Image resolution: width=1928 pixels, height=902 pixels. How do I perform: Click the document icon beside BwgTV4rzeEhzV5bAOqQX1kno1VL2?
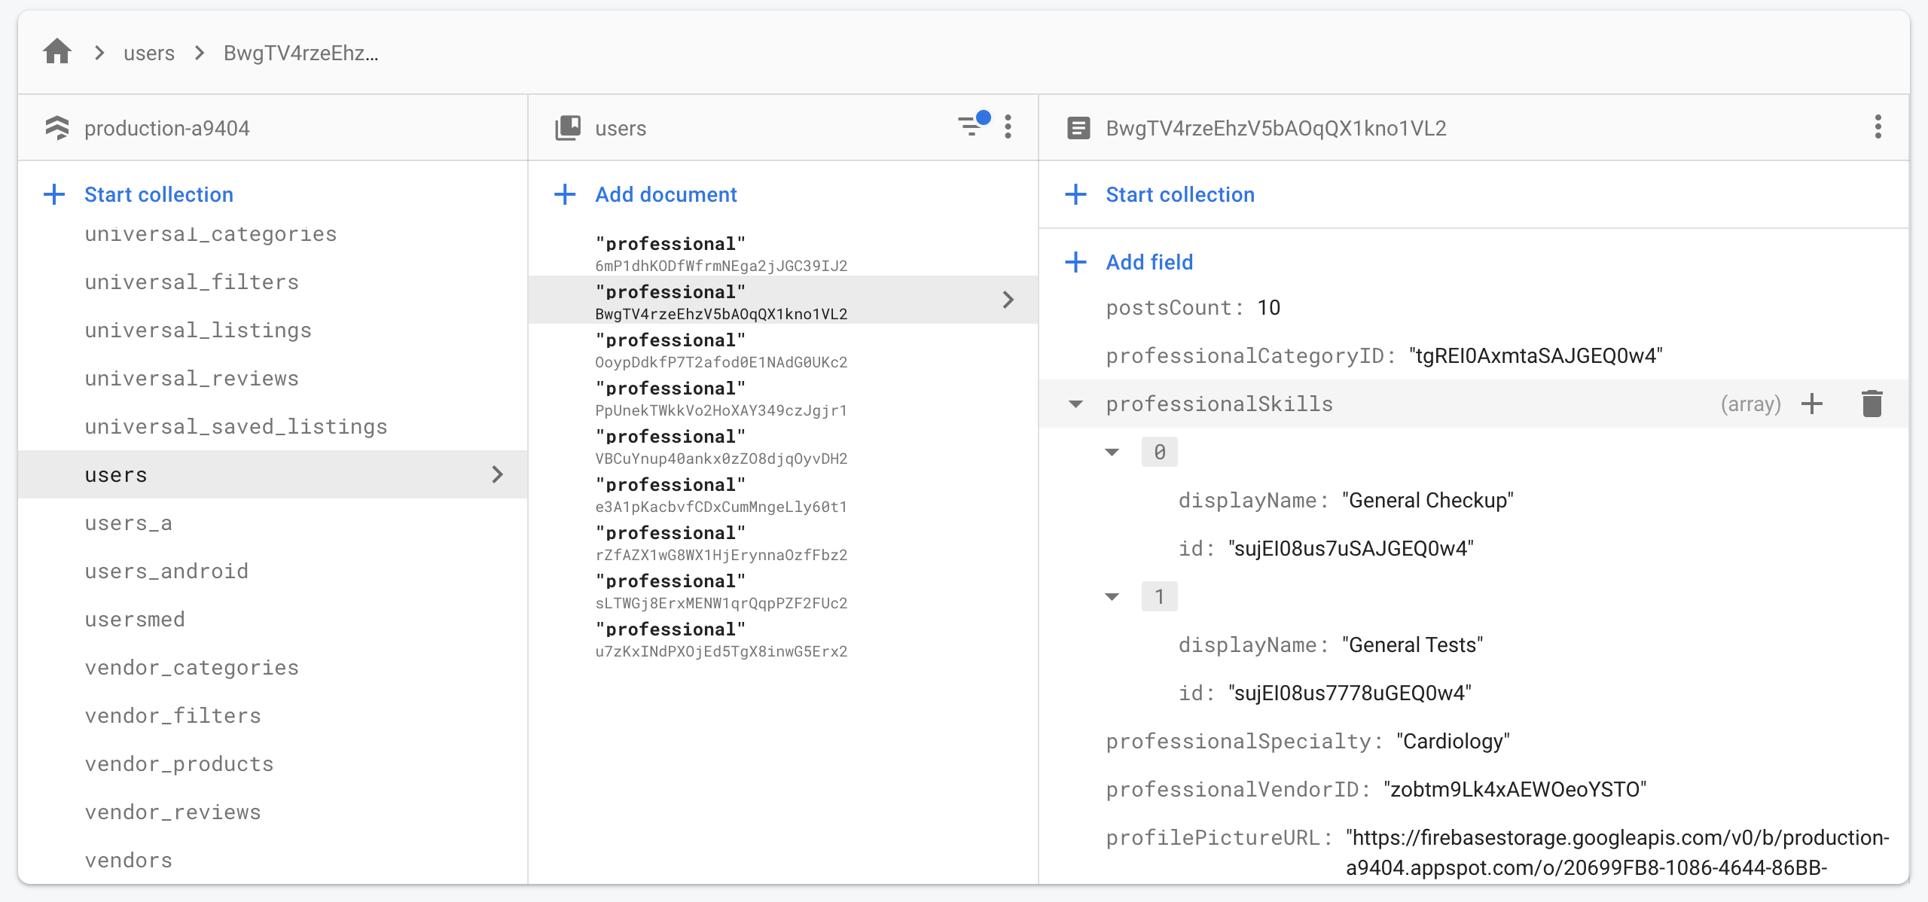click(1078, 128)
